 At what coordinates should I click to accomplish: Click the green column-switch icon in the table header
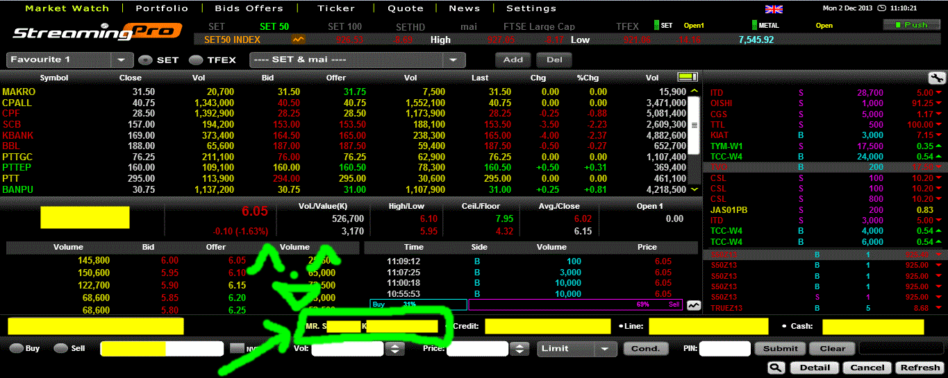coord(687,77)
